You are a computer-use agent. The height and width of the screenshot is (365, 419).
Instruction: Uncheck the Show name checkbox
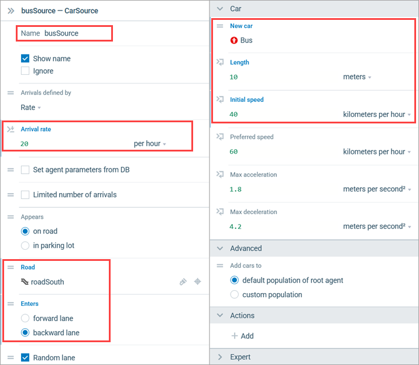tap(25, 58)
